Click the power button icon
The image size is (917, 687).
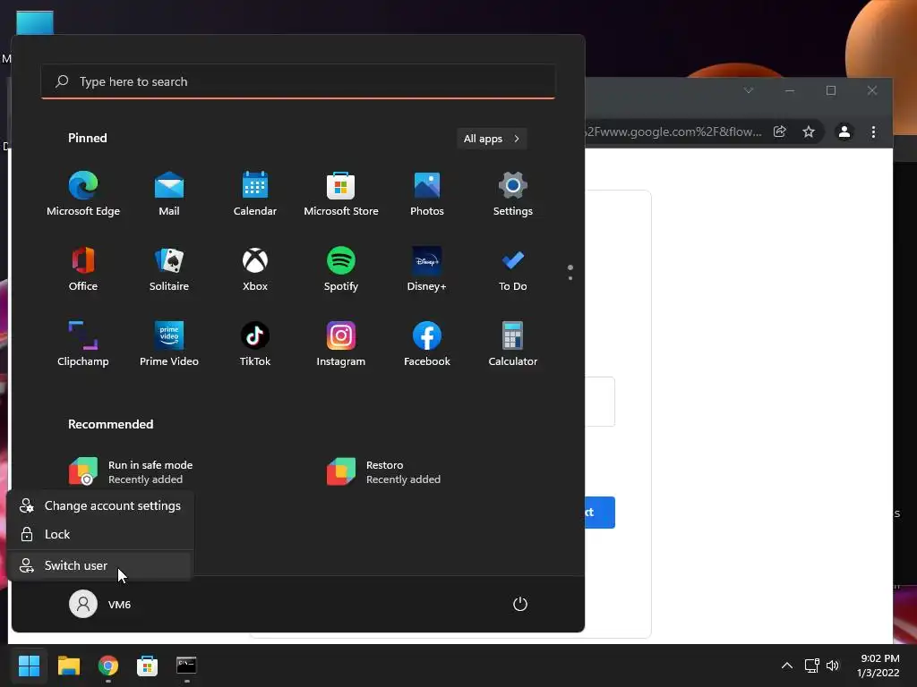click(x=520, y=604)
